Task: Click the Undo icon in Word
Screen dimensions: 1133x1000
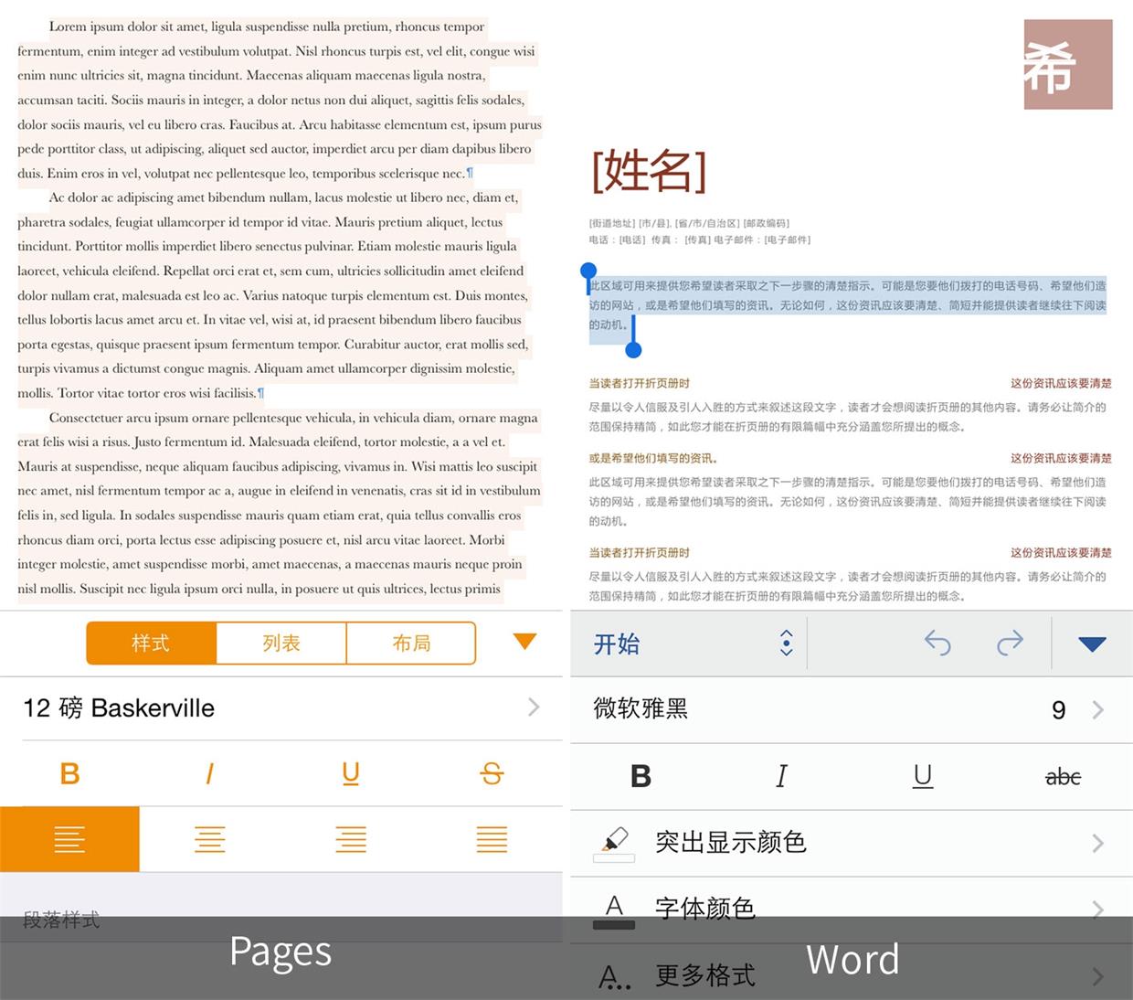Action: [x=937, y=644]
